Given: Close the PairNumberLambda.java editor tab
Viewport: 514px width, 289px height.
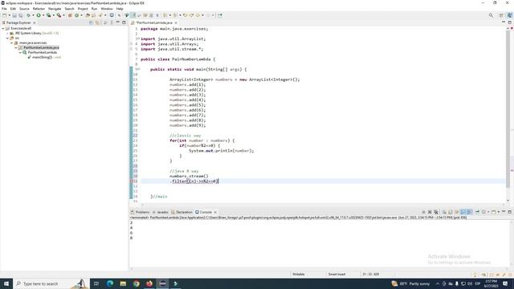Looking at the screenshot, I should tap(176, 22).
